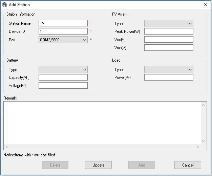Click the Peak Power(W) field

point(169,31)
